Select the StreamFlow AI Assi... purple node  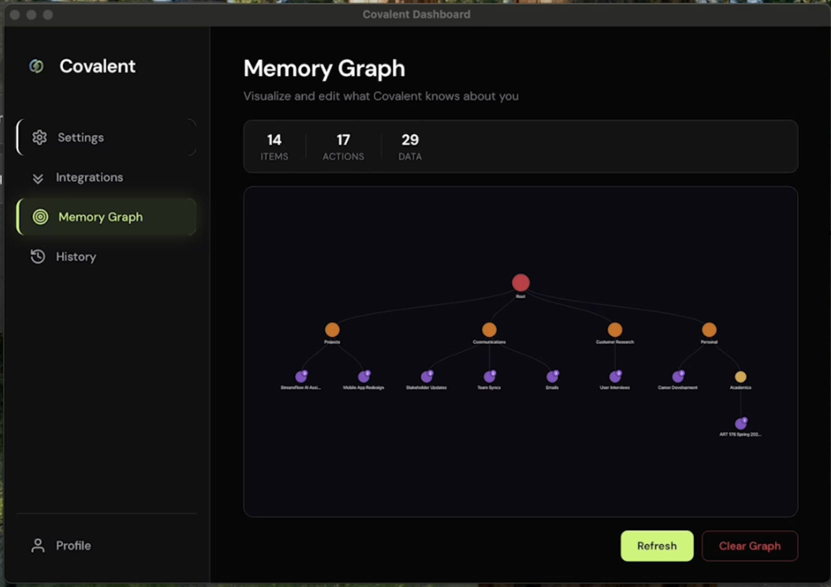pos(301,376)
